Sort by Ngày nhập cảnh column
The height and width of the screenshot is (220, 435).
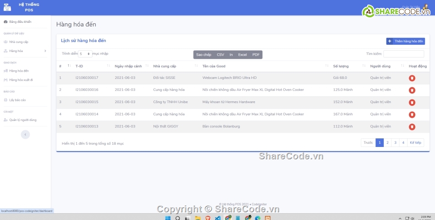[x=130, y=66]
